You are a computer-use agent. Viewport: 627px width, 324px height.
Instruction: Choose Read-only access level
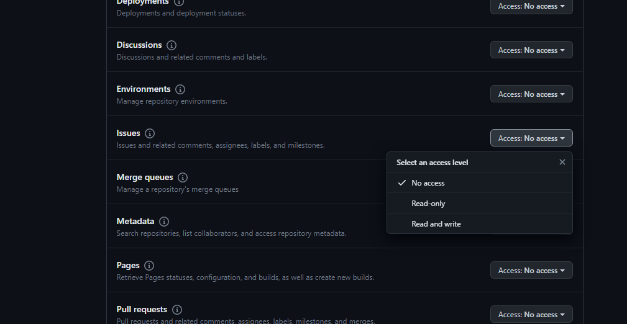point(480,204)
